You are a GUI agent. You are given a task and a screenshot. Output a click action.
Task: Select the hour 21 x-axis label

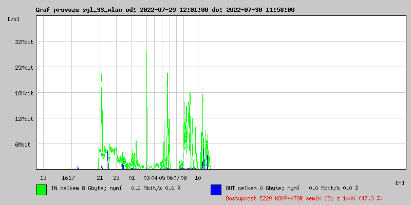[100, 178]
